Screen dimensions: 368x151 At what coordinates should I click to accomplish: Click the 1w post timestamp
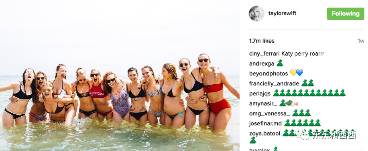pyautogui.click(x=361, y=41)
